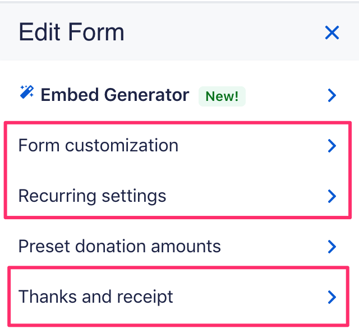
Task: Open Recurring settings
Action: point(179,196)
